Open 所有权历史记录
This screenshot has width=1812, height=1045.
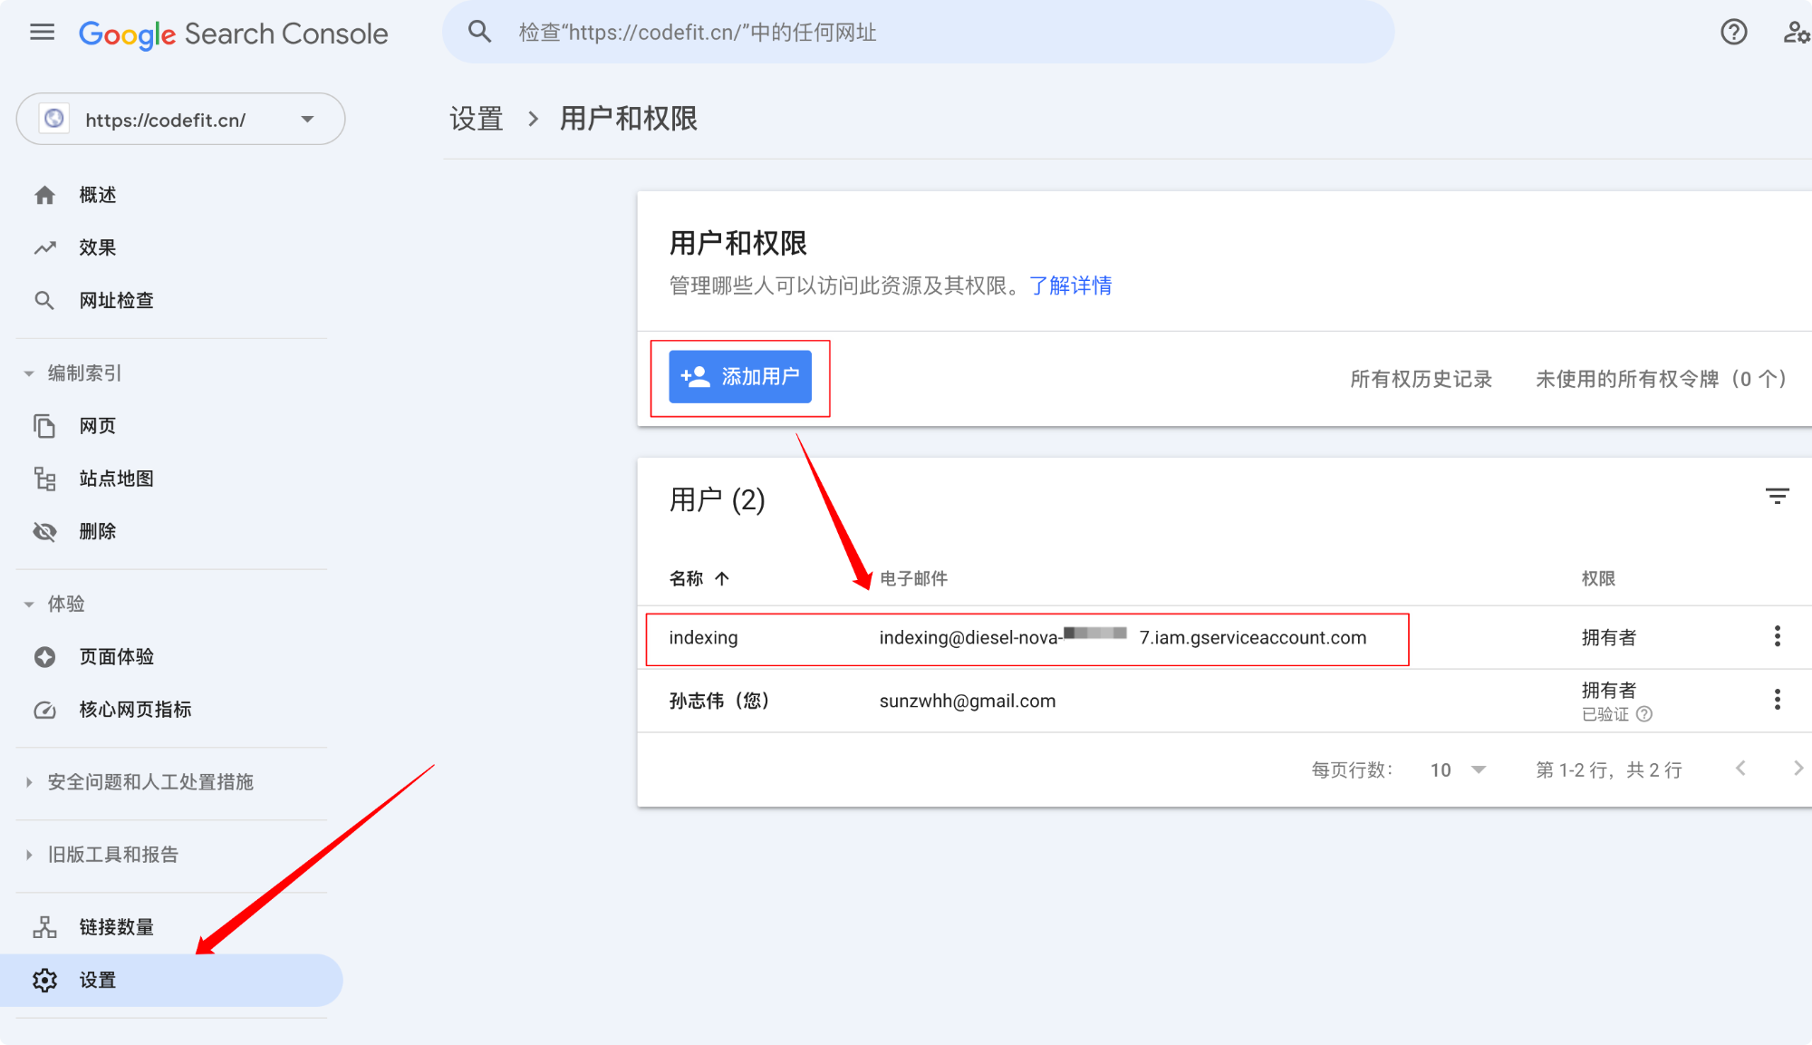pos(1421,379)
